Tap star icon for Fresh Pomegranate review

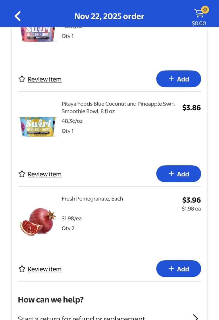click(x=22, y=269)
